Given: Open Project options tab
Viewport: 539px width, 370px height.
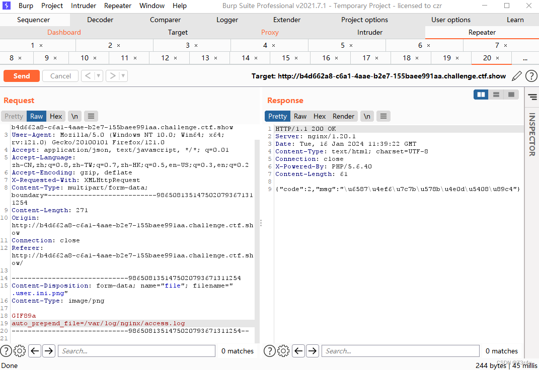Looking at the screenshot, I should coord(364,20).
